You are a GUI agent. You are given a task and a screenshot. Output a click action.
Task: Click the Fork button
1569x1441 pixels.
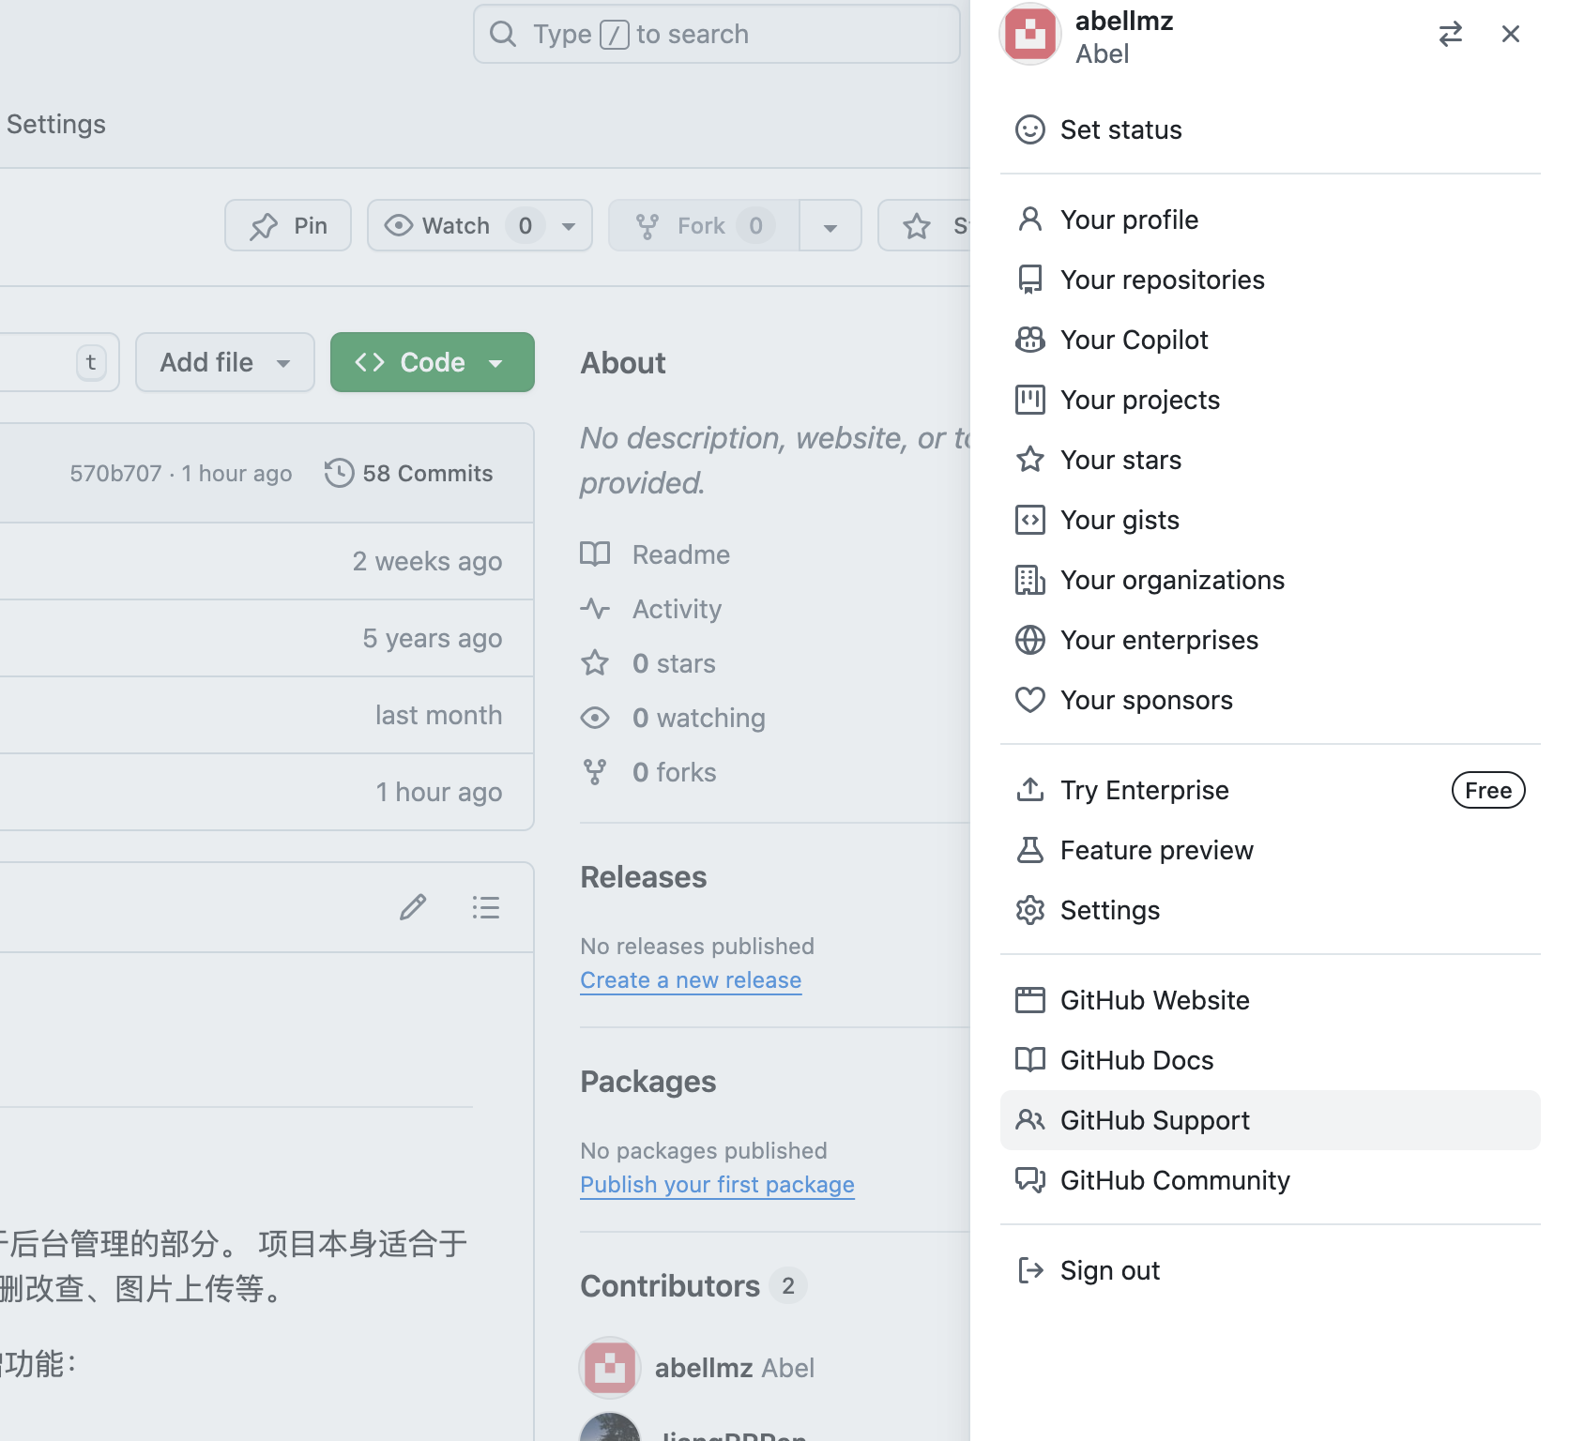coord(704,225)
